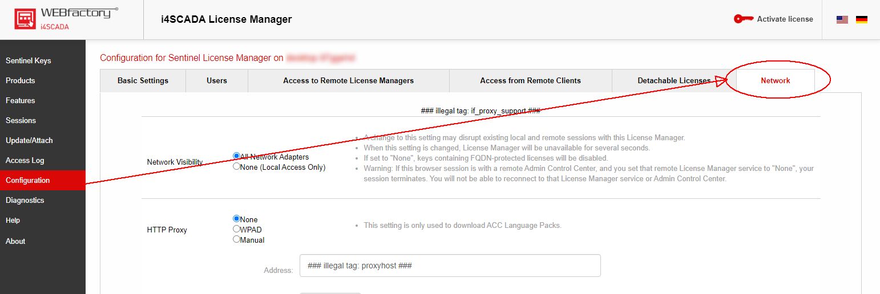Select All Network Adapters visibility option

tap(236, 156)
